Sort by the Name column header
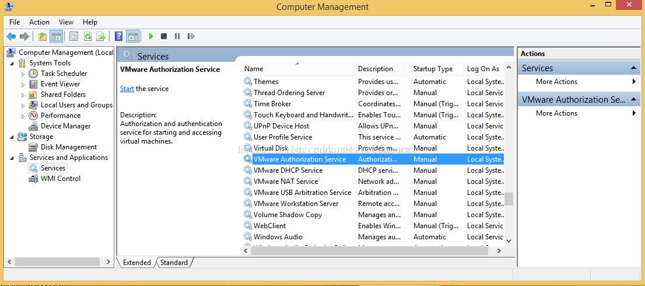Screen dimensions: 645x286 [x=298, y=69]
